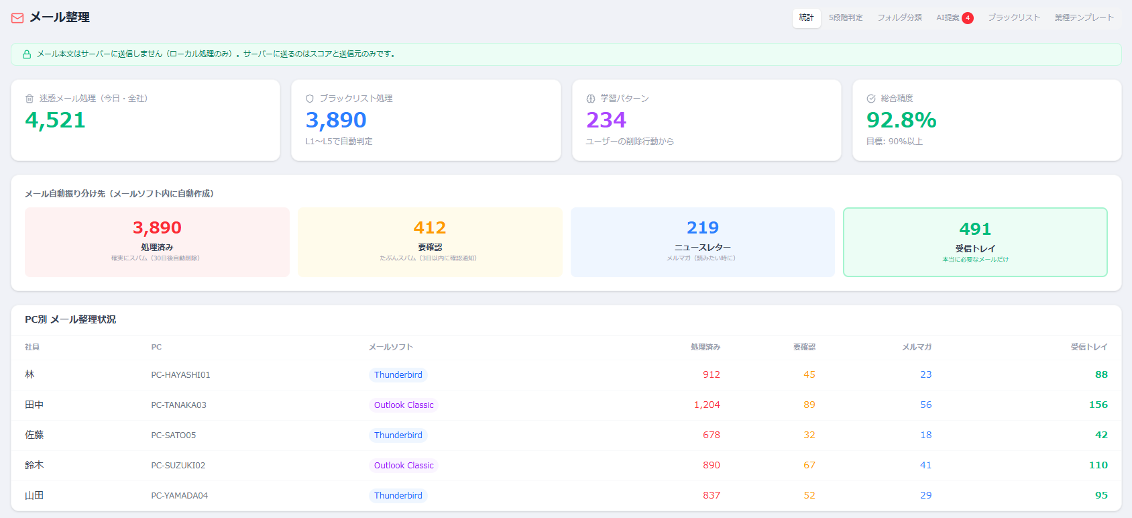
Task: Click the 迷惑メール処理 4,521 stat card
Action: (x=146, y=120)
